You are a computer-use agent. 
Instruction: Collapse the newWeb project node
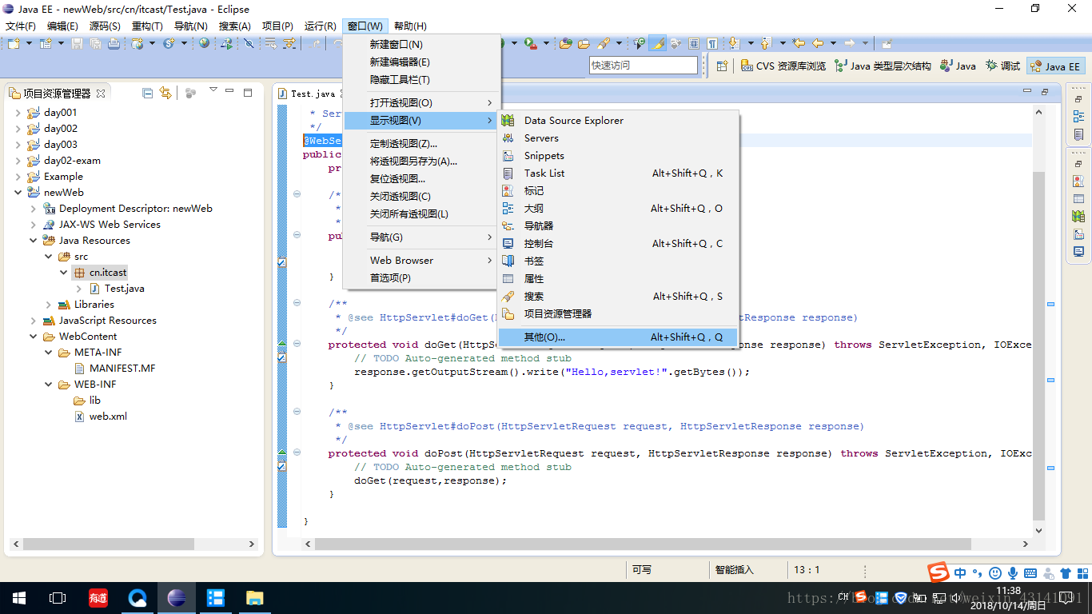pyautogui.click(x=18, y=193)
